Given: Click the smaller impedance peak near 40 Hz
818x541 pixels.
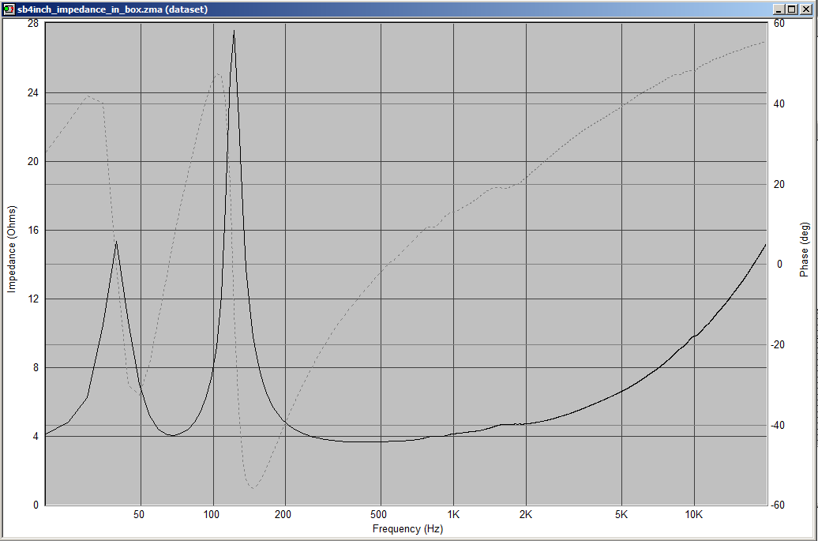Looking at the screenshot, I should (x=116, y=242).
